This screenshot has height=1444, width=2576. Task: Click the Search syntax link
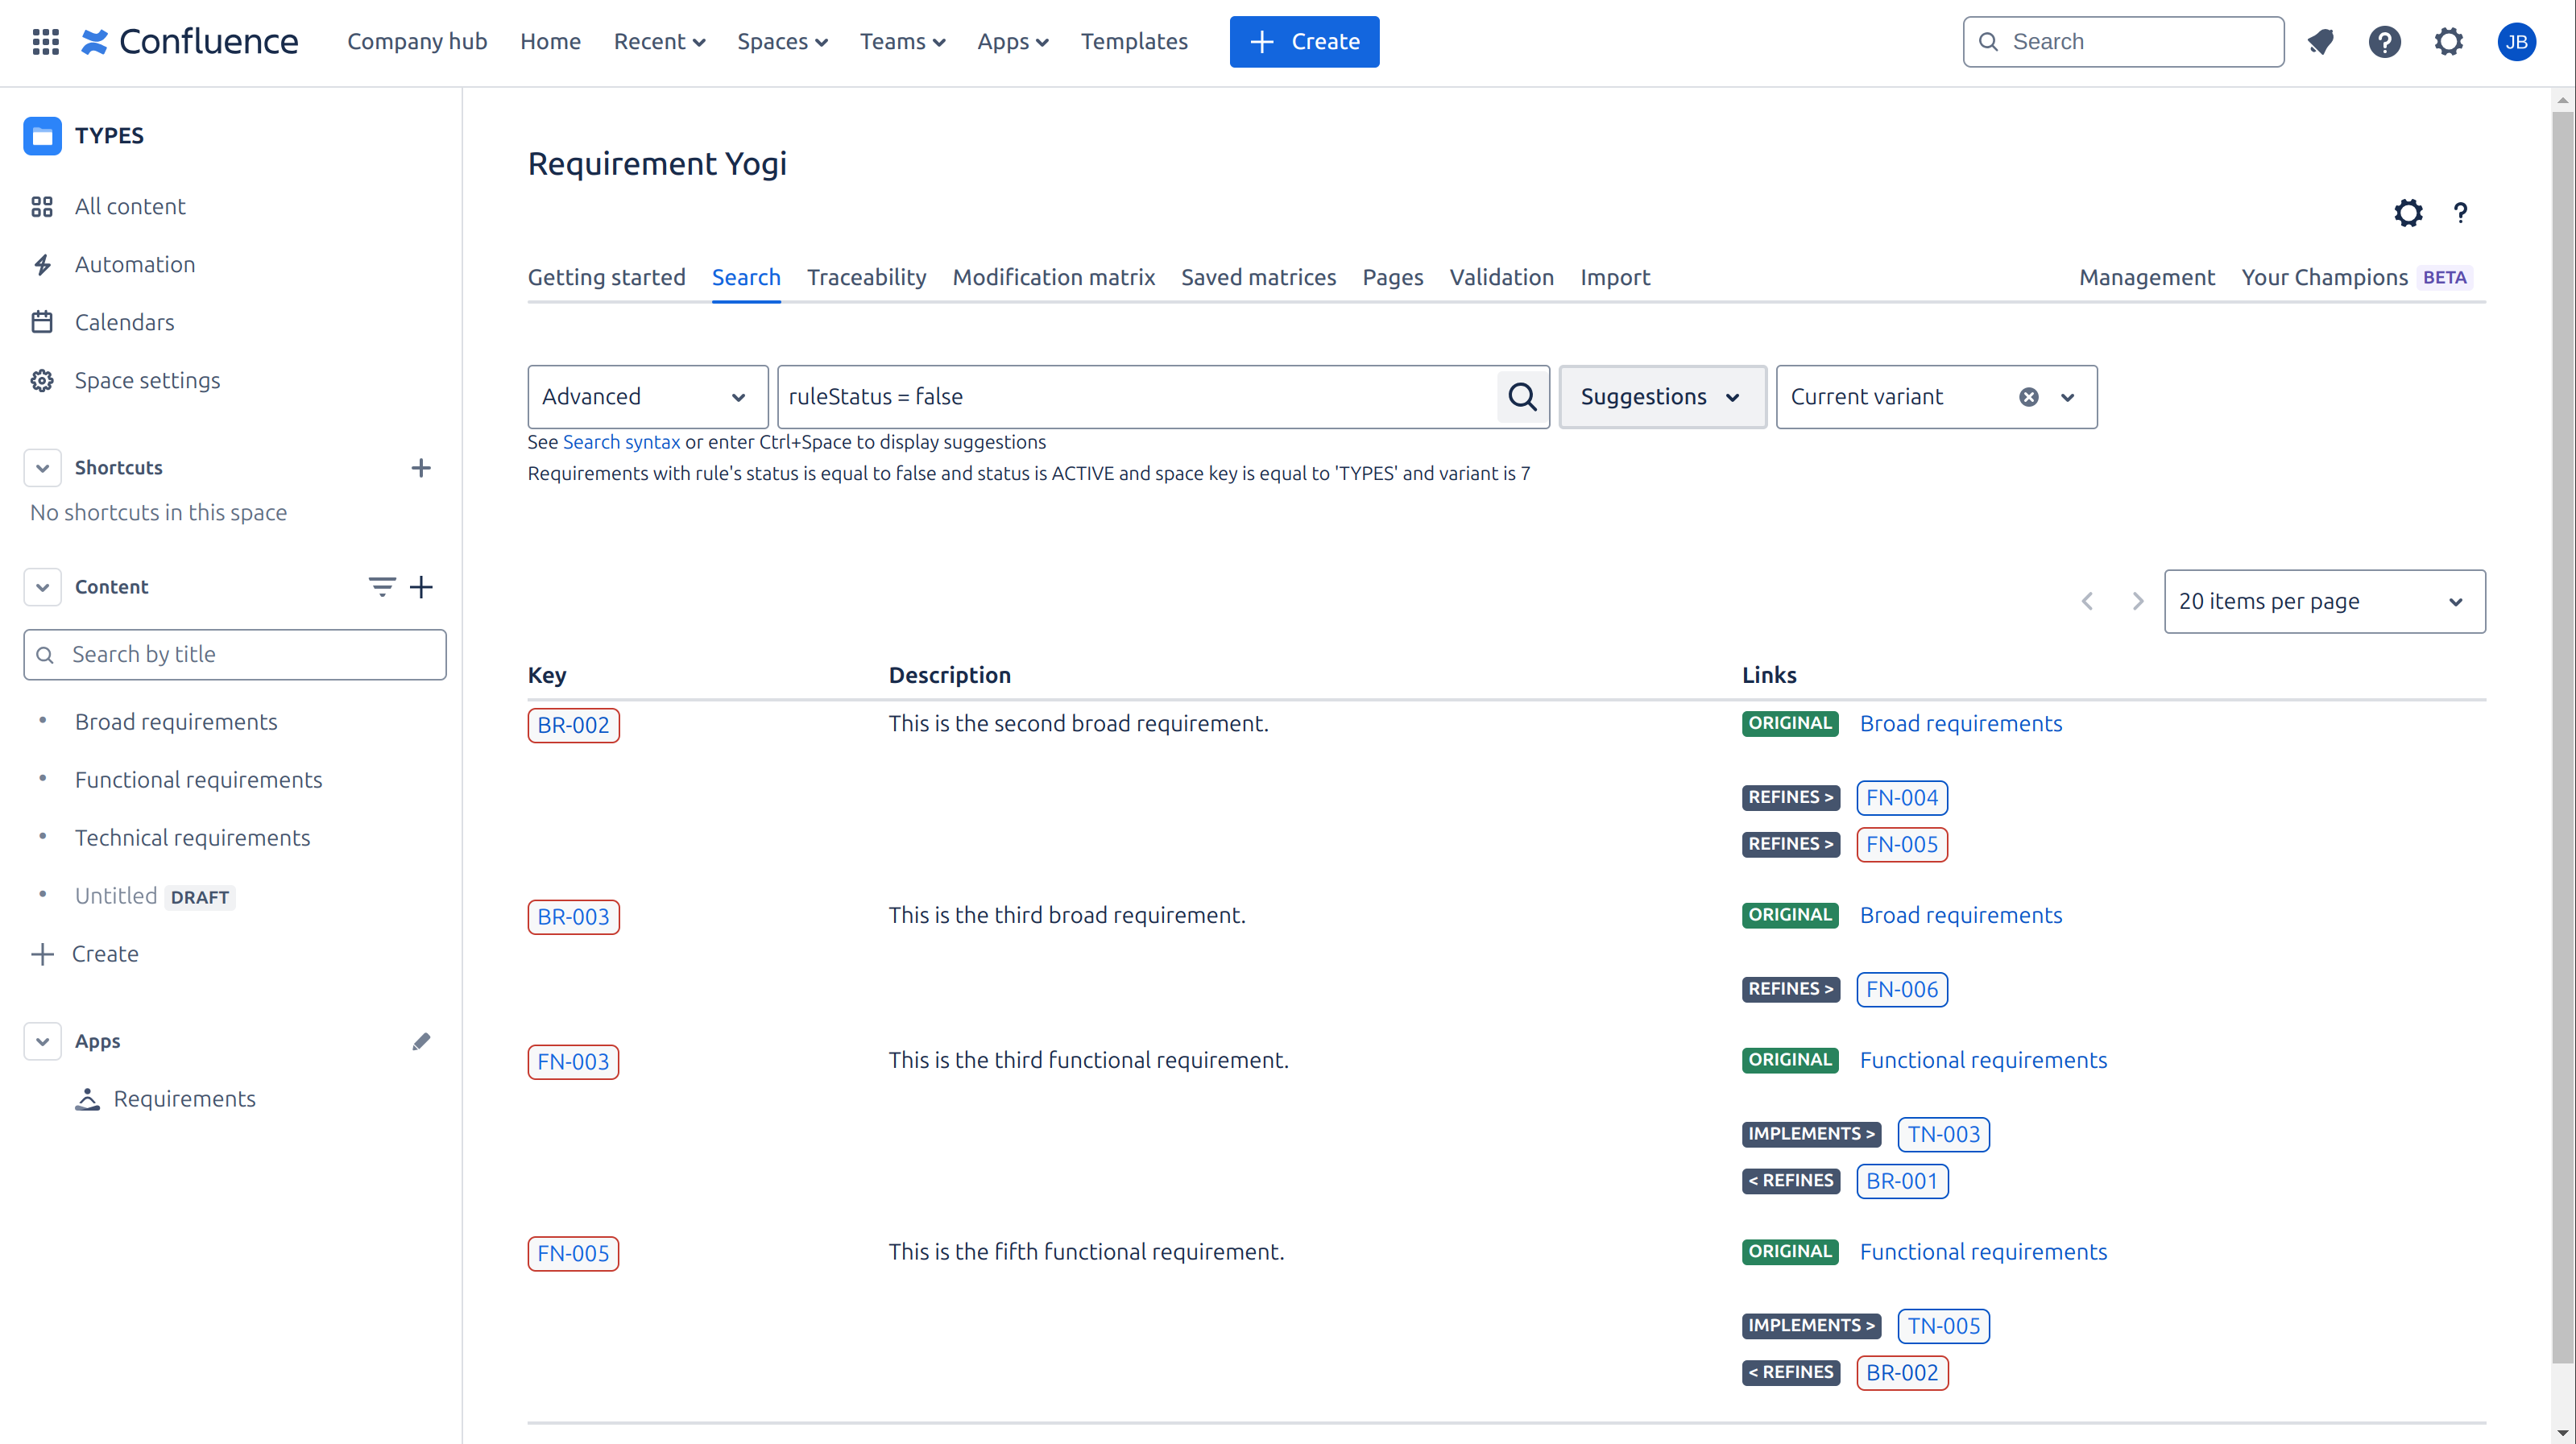[x=621, y=442]
